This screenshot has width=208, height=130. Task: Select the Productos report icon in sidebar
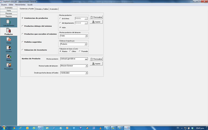click(x=9, y=31)
